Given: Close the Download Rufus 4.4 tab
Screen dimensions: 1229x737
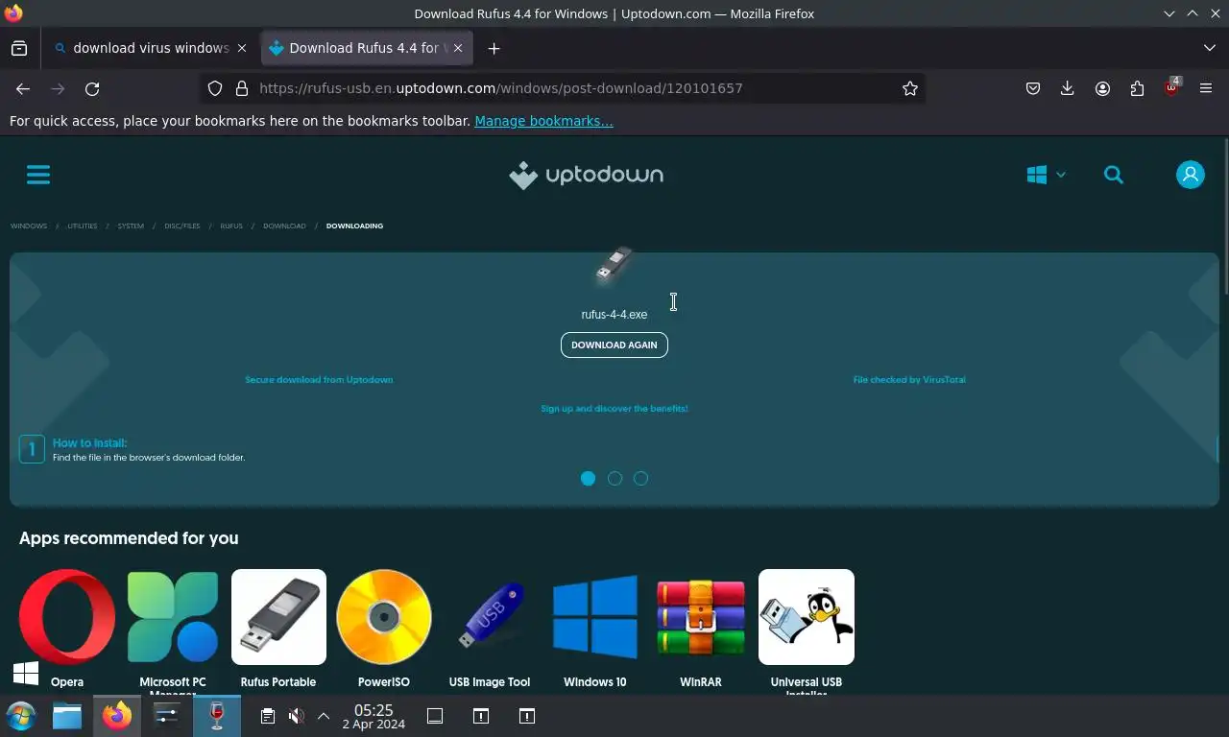Looking at the screenshot, I should 458,48.
